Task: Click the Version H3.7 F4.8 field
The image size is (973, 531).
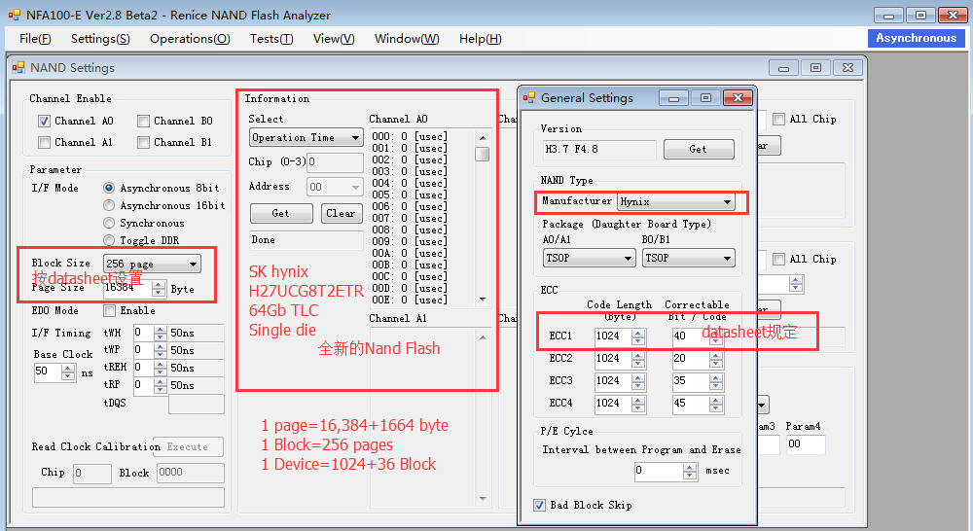Action: coord(598,150)
